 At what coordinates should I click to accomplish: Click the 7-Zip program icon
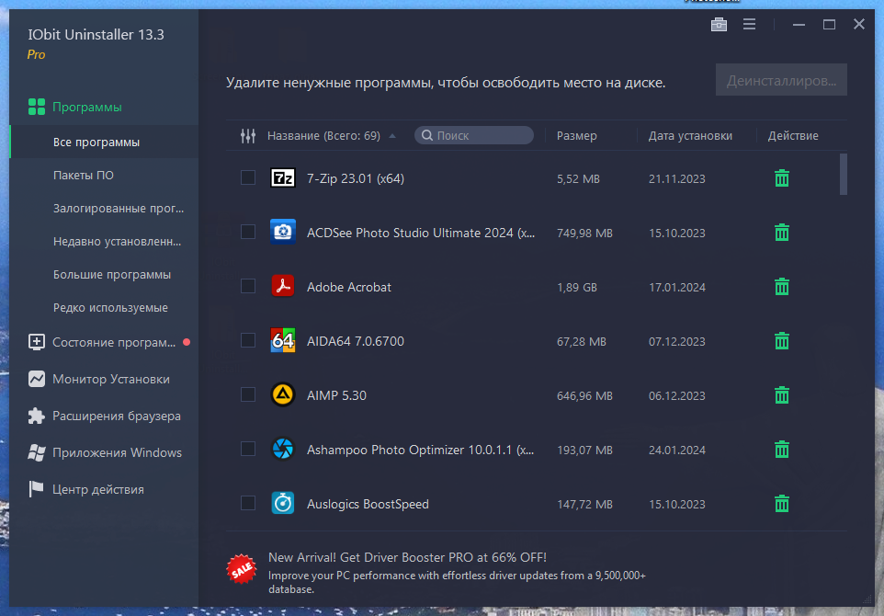(283, 178)
